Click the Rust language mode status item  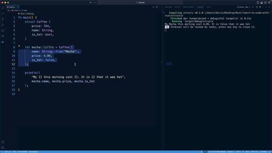click(x=247, y=152)
